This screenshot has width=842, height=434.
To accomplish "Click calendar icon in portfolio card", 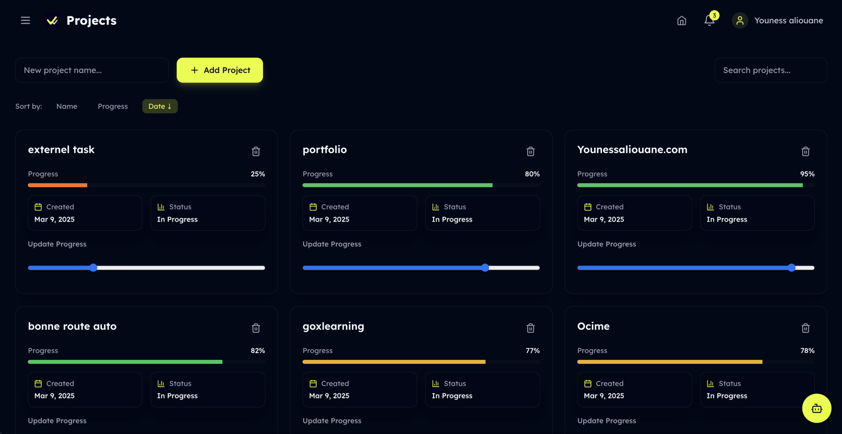I will tap(313, 207).
